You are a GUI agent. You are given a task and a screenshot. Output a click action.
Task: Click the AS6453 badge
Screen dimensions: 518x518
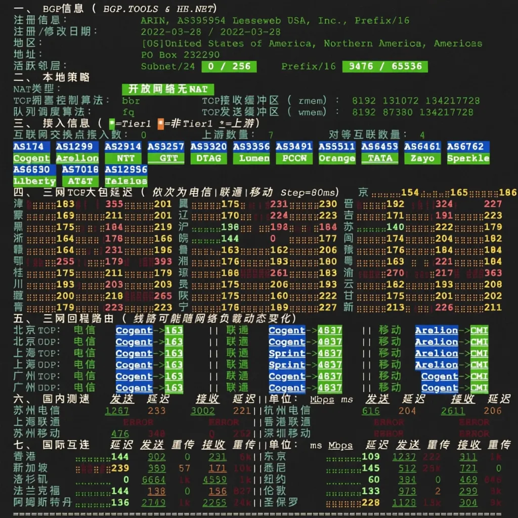coord(380,146)
